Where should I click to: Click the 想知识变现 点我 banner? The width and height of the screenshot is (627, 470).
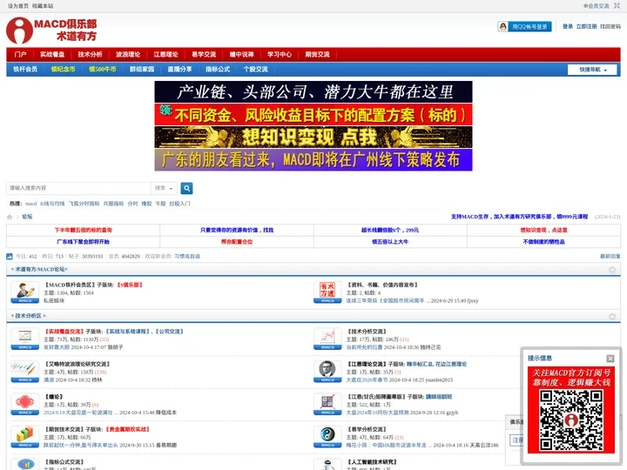coord(313,138)
